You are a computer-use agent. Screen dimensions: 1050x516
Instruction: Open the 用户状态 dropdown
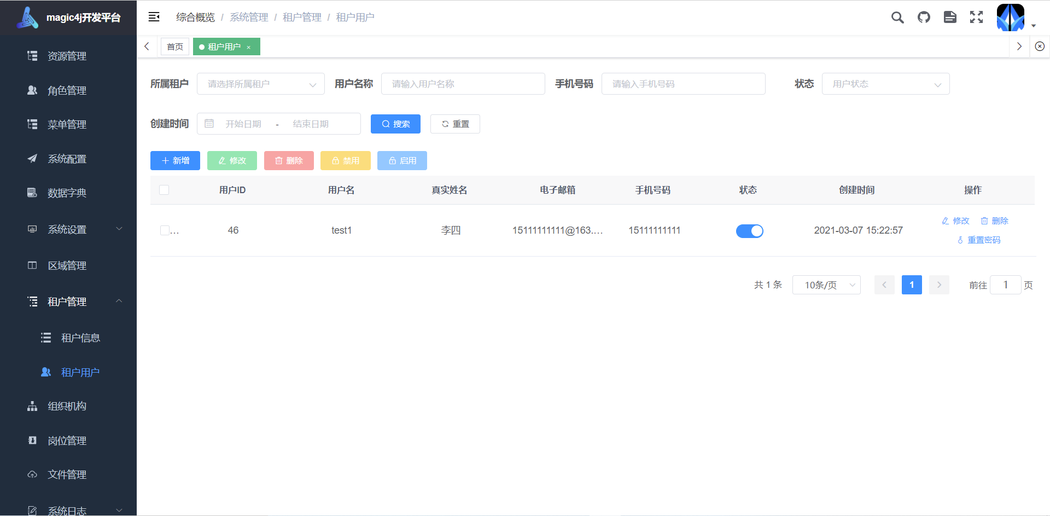click(x=886, y=84)
